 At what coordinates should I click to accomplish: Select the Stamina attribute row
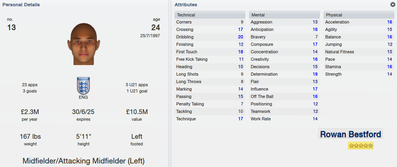[359, 67]
